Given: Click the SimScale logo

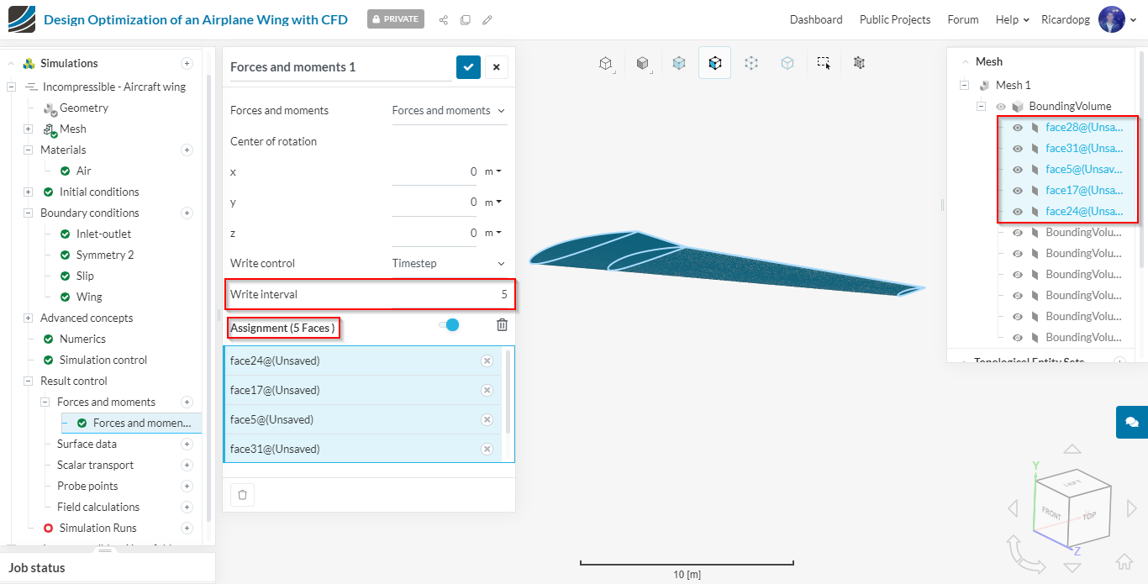Looking at the screenshot, I should [x=22, y=19].
